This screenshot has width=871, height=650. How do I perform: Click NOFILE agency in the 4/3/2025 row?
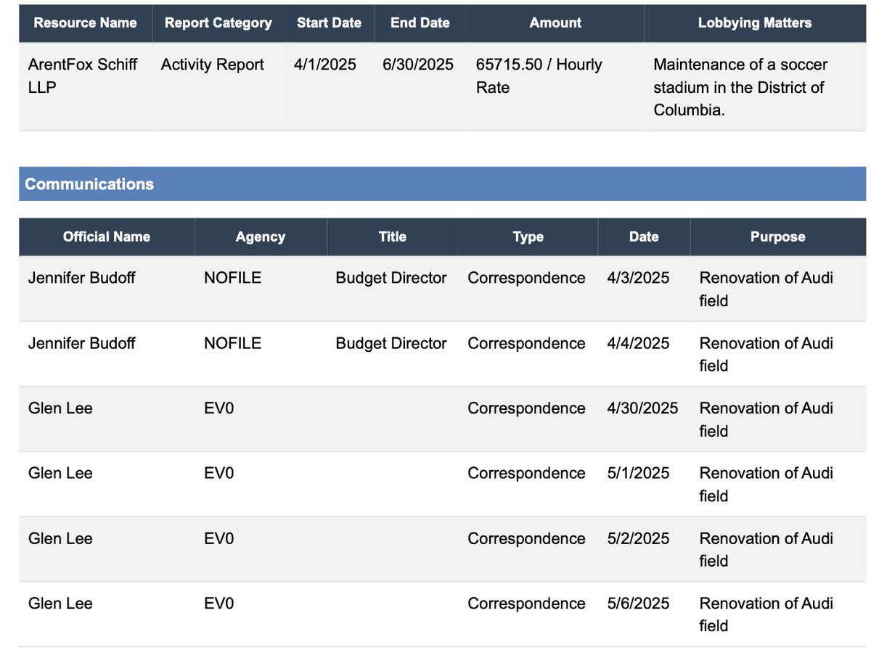pyautogui.click(x=232, y=278)
